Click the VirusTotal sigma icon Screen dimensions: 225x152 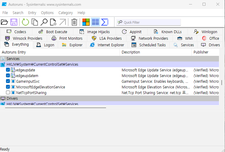point(105,22)
